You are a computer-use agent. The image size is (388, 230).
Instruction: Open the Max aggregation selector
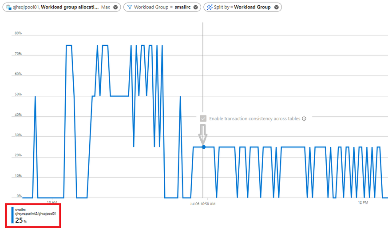[x=105, y=7]
